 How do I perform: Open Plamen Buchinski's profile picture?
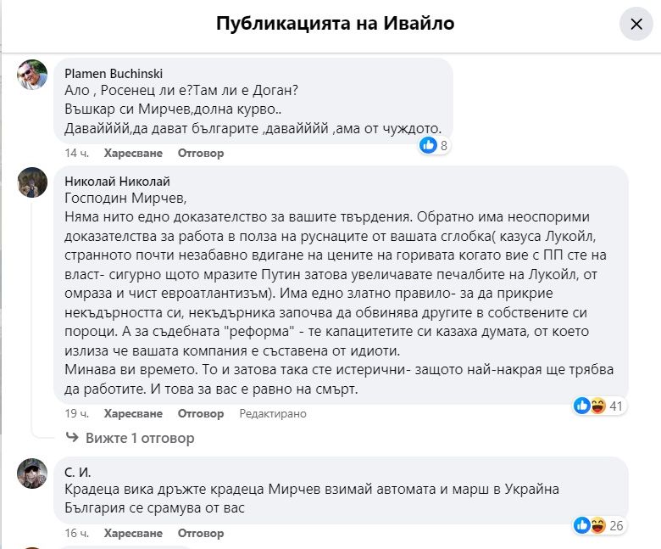[x=32, y=75]
